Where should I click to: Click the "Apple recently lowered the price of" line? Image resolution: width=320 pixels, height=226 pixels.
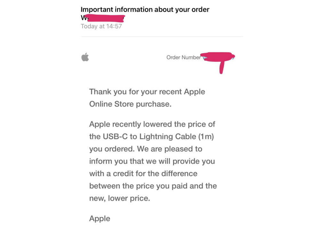[x=152, y=124]
